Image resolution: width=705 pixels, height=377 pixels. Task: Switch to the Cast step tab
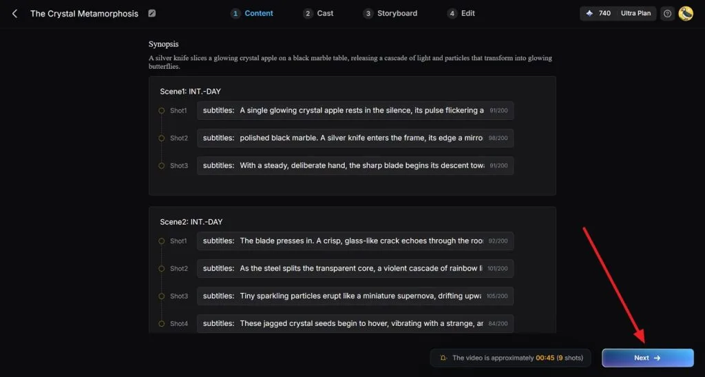(x=318, y=14)
